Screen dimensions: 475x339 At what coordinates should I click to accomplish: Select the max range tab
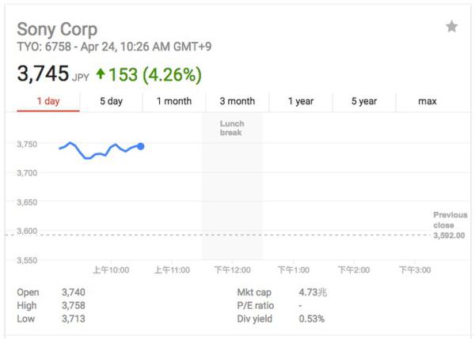(x=427, y=101)
